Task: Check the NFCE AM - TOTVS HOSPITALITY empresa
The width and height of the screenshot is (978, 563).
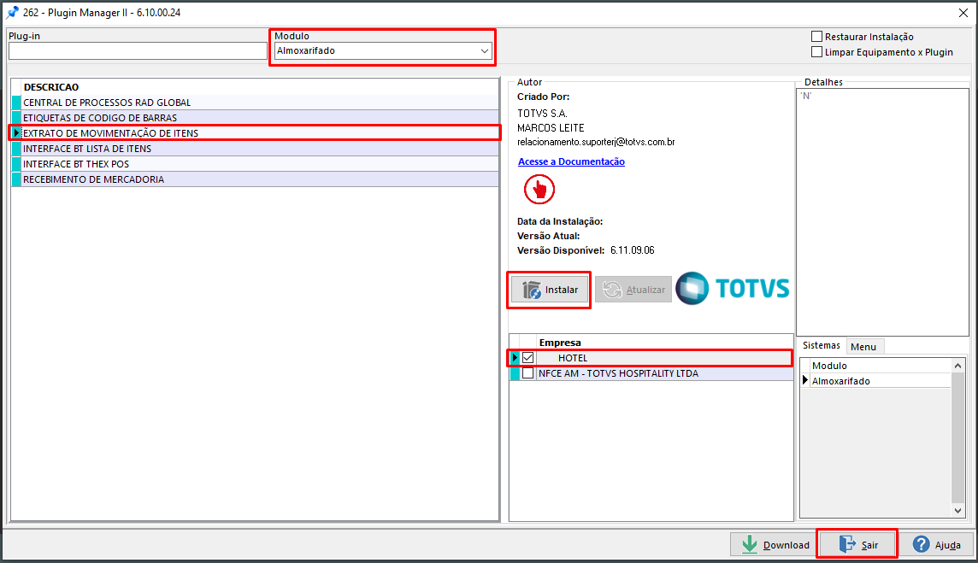Action: [527, 372]
